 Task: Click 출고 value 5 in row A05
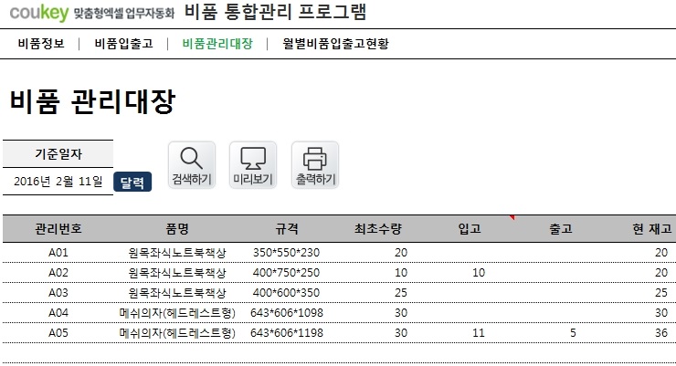(x=573, y=333)
